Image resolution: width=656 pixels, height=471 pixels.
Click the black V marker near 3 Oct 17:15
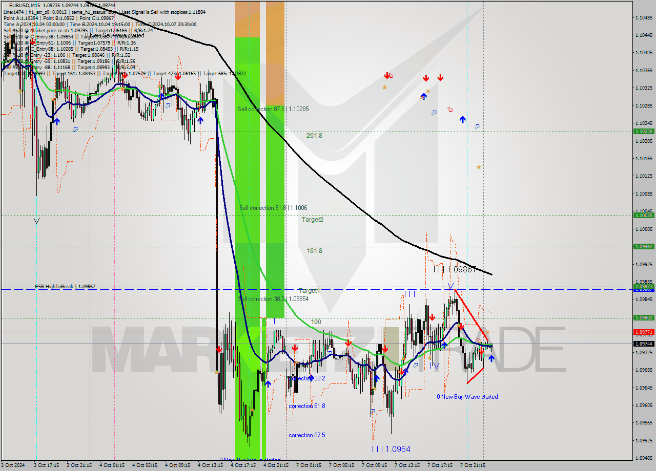pos(36,221)
